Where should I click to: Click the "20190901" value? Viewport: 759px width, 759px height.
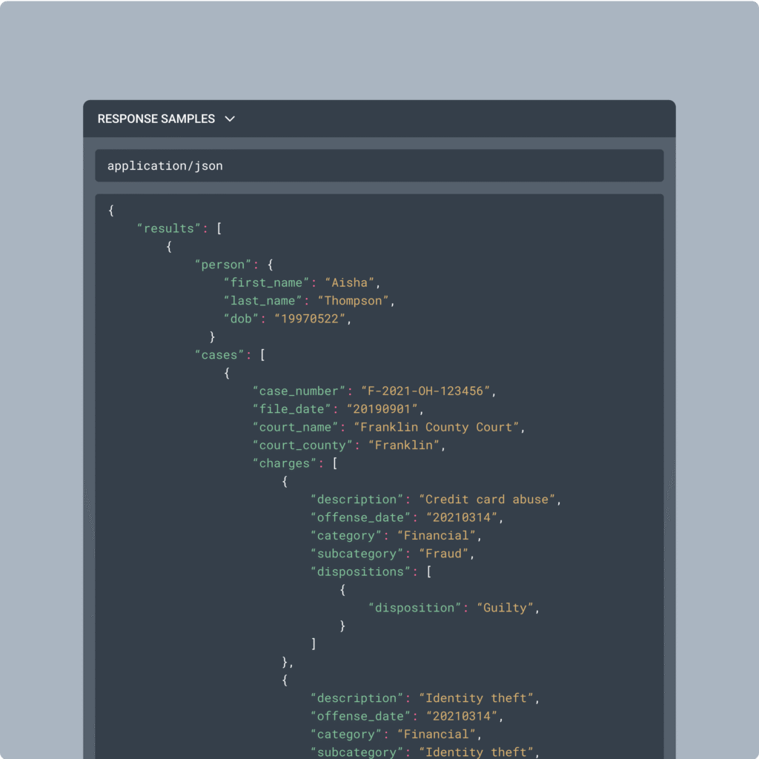click(382, 409)
